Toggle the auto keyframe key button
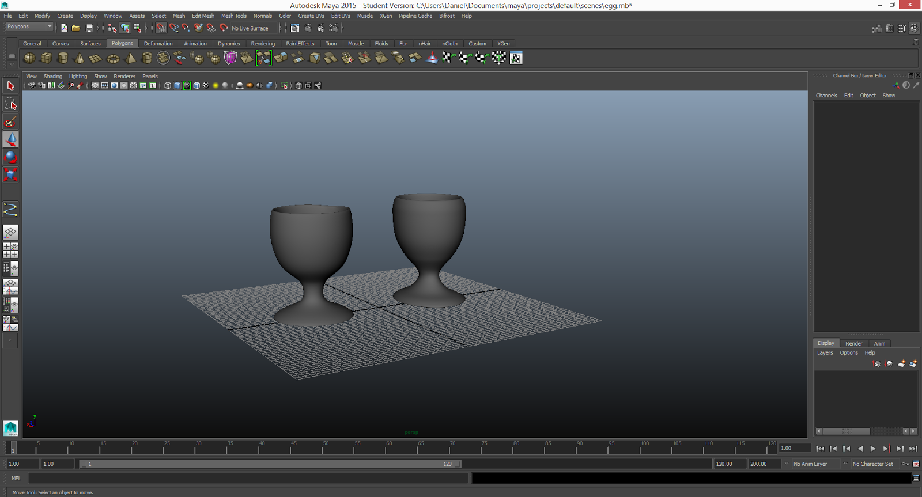 click(x=906, y=464)
